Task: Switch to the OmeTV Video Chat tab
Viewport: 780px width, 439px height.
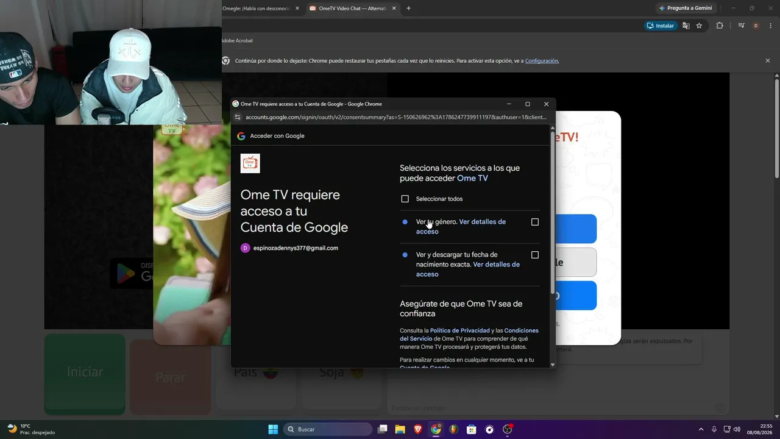Action: coord(352,9)
